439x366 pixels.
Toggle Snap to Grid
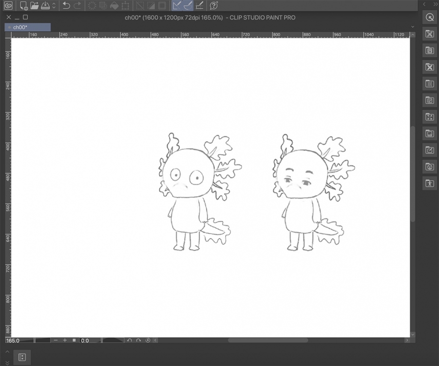[199, 5]
